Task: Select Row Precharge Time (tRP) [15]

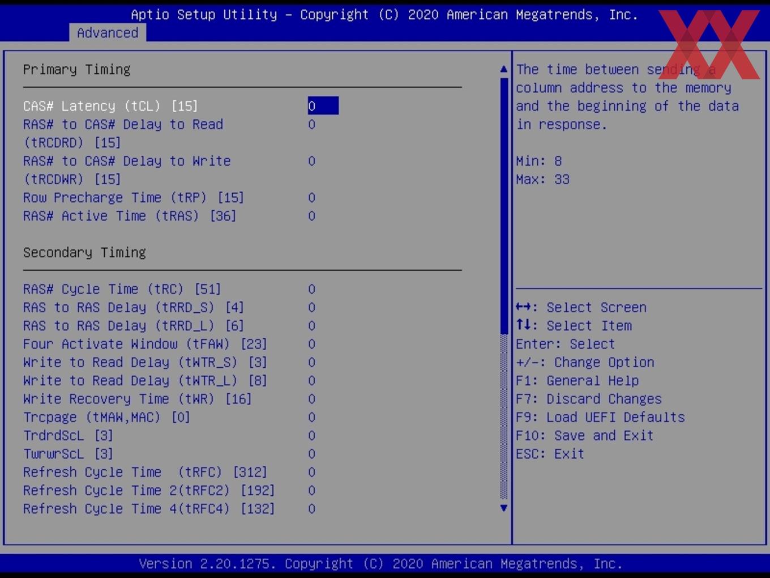Action: (x=134, y=198)
